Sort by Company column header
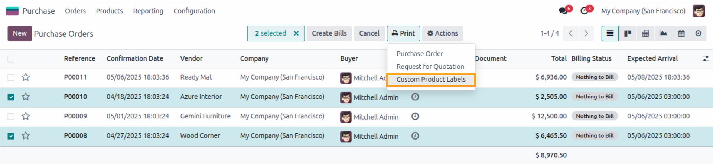 click(x=254, y=58)
